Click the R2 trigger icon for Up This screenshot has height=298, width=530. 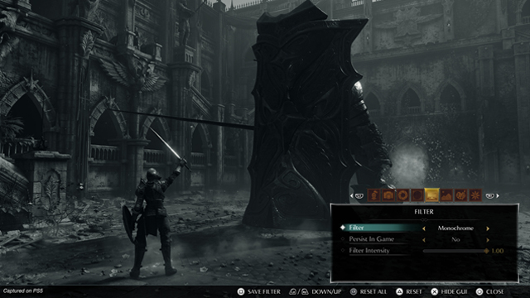pos(305,291)
